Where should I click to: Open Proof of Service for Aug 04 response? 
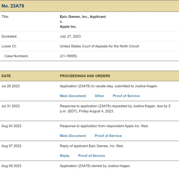108,136
